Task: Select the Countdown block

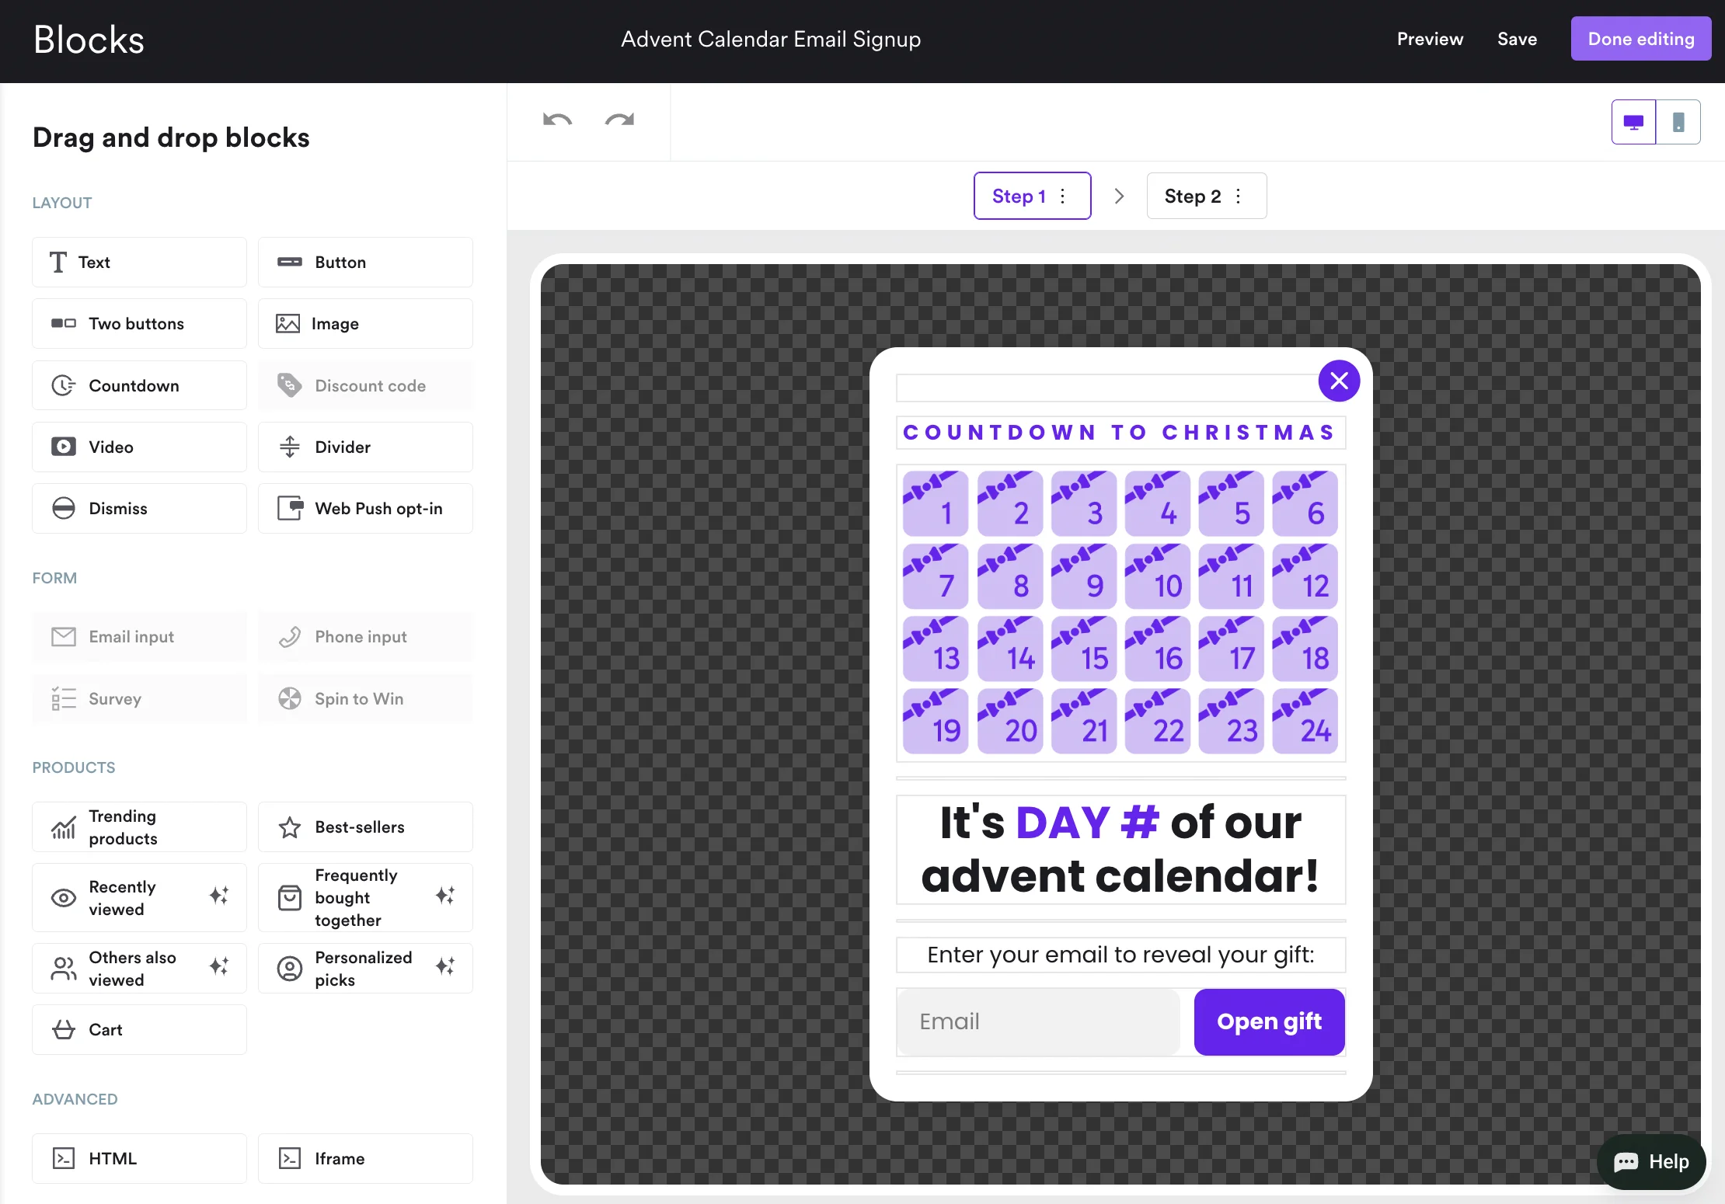Action: pos(140,386)
